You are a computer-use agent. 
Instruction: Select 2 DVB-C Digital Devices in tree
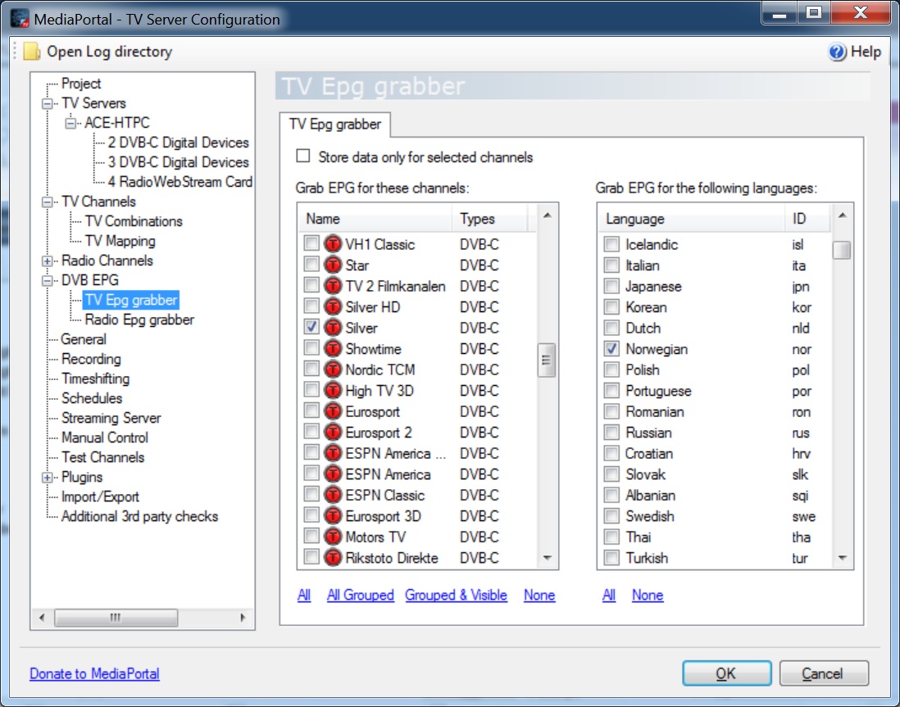(178, 143)
